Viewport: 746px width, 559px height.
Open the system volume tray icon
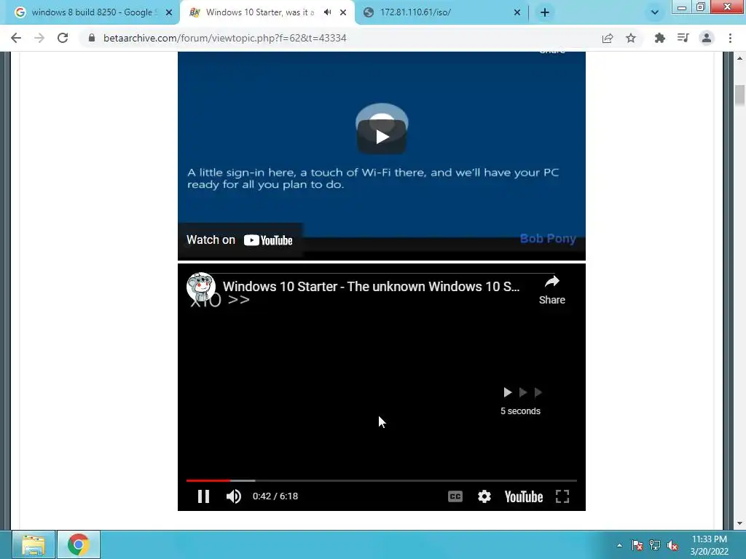point(672,545)
